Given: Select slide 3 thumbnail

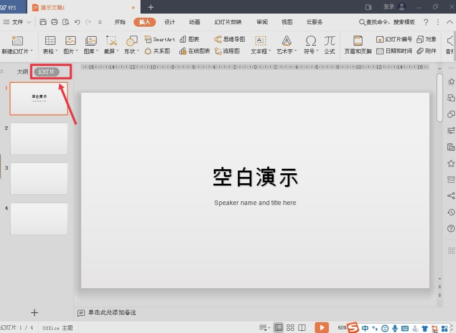Looking at the screenshot, I should click(x=39, y=179).
